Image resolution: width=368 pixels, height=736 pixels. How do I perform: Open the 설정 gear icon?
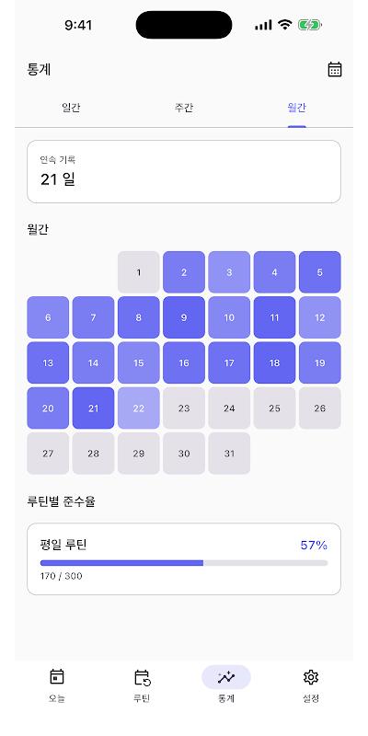311,677
